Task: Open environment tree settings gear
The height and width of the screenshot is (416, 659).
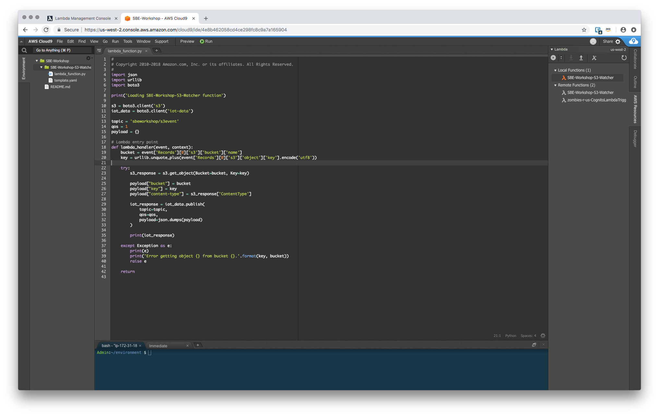Action: 88,58
